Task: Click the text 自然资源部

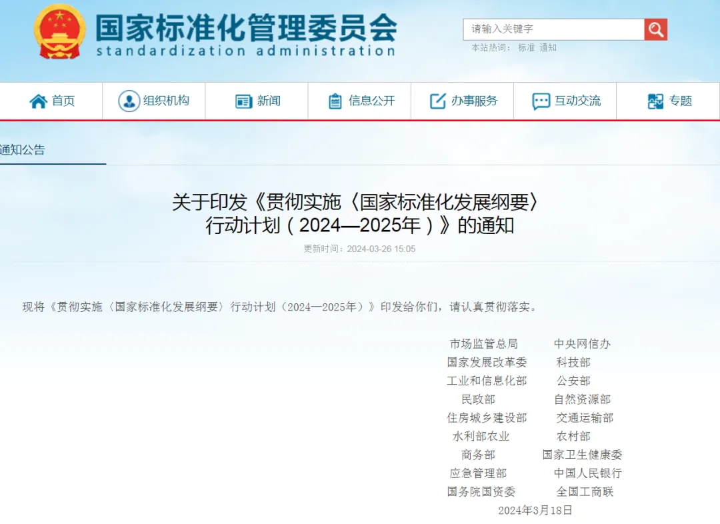Action: click(x=582, y=399)
